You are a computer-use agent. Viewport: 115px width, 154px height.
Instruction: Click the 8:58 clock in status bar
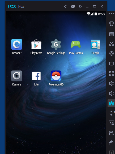click(101, 14)
